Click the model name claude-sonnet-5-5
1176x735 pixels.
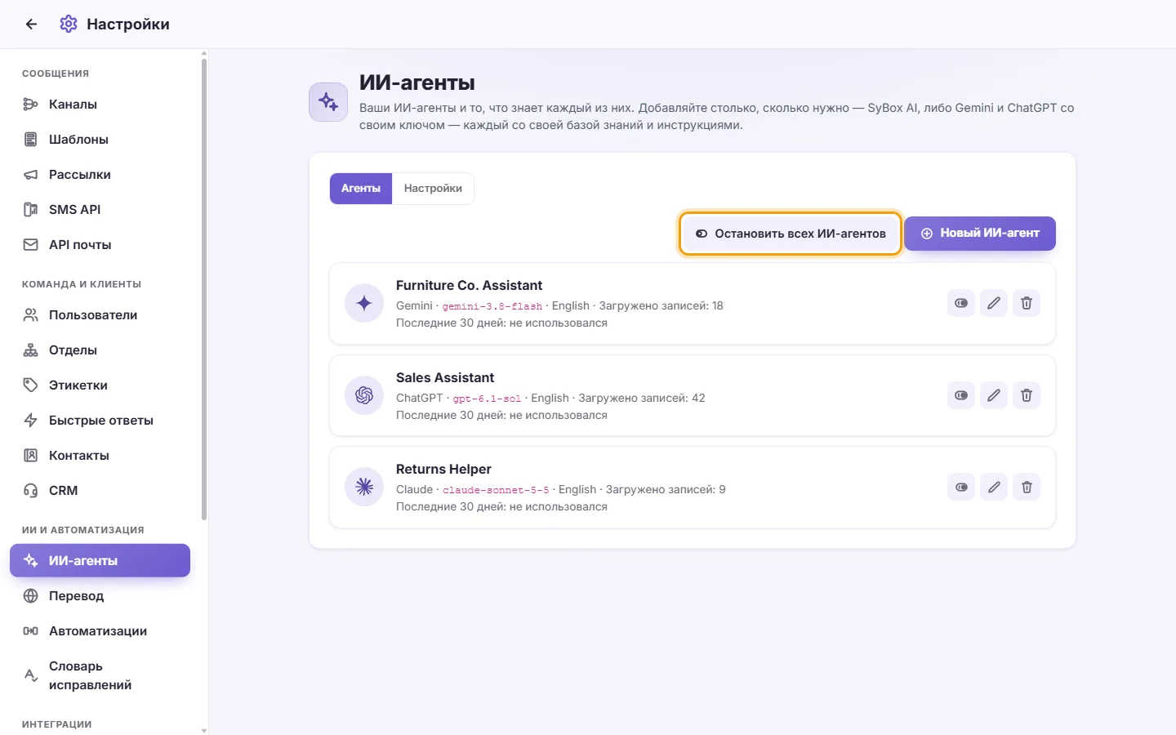496,490
